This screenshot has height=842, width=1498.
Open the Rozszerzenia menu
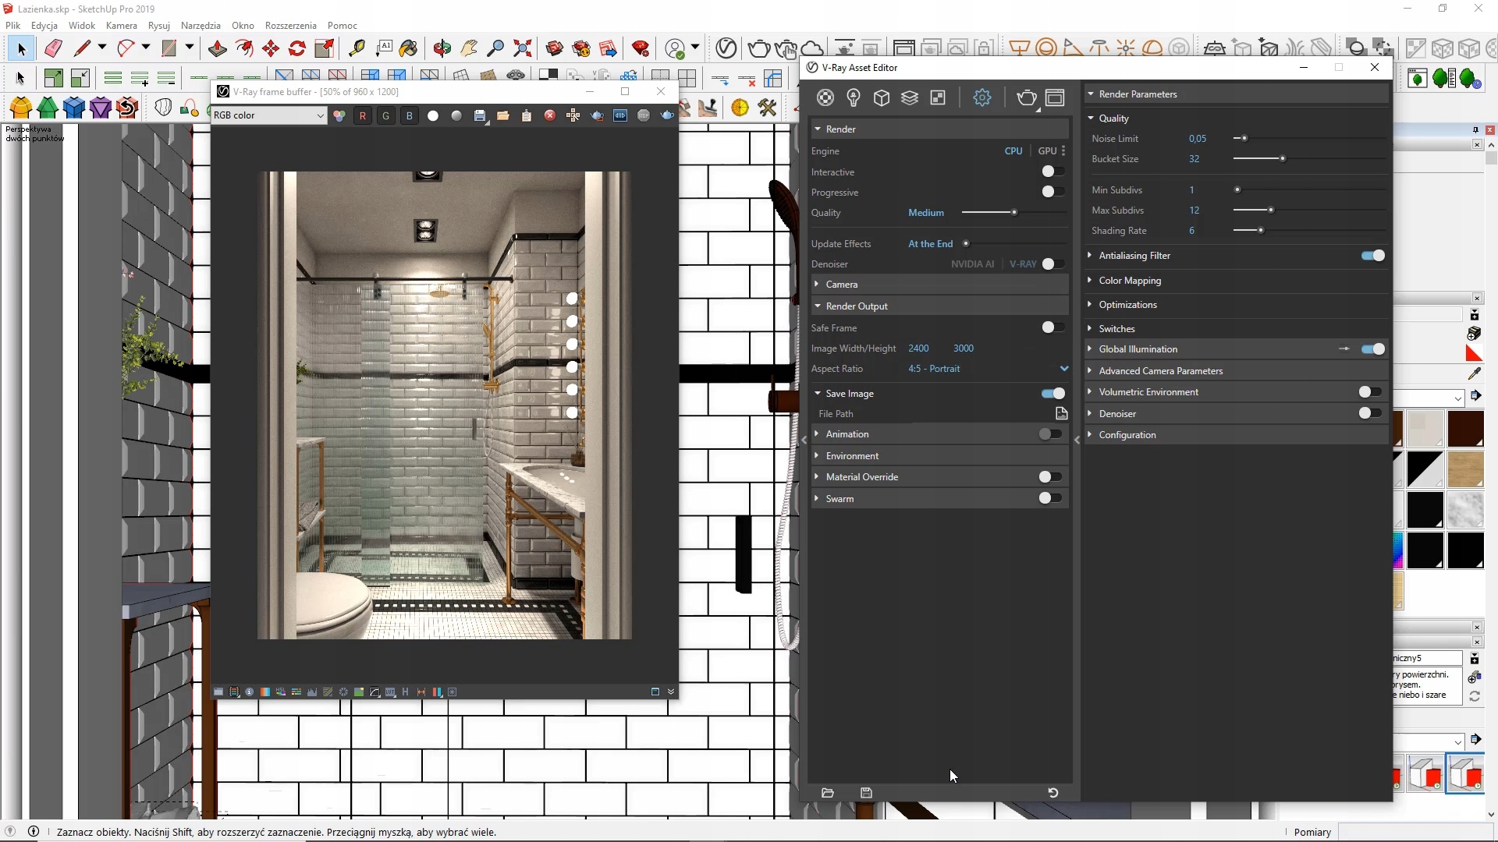[x=290, y=26]
